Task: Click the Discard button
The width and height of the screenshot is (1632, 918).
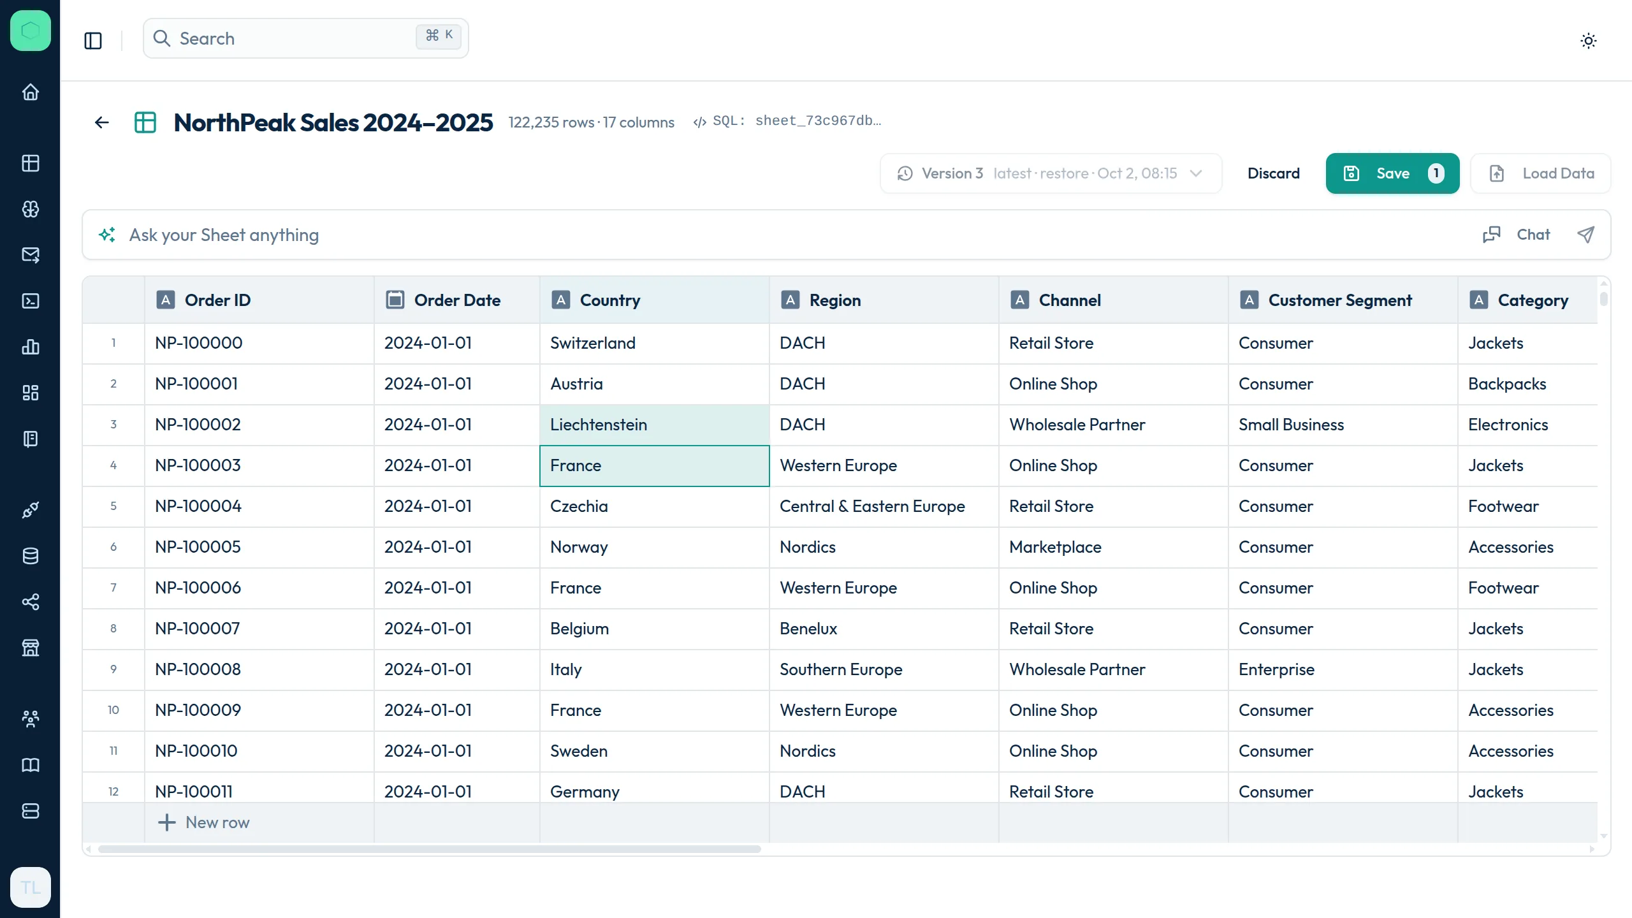Action: [1273, 173]
